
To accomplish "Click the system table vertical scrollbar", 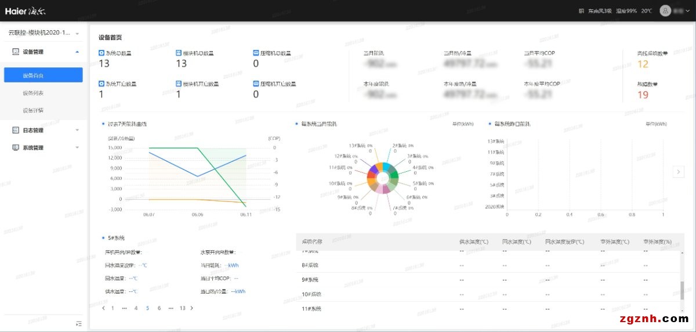I will (681, 288).
